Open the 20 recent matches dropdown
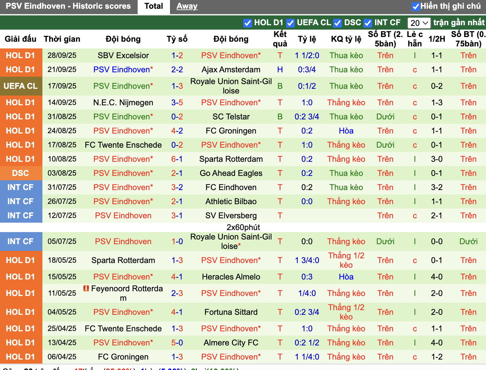 419,23
